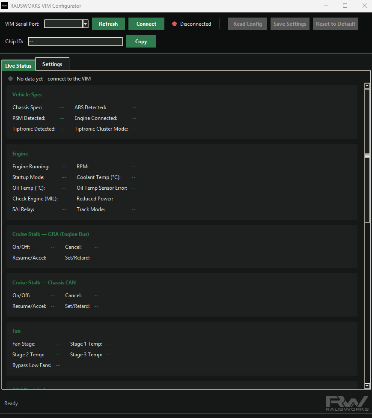Viewport: 372px width, 418px height.
Task: Click the 'Stage 3 Temp:' label
Action: tap(86, 355)
